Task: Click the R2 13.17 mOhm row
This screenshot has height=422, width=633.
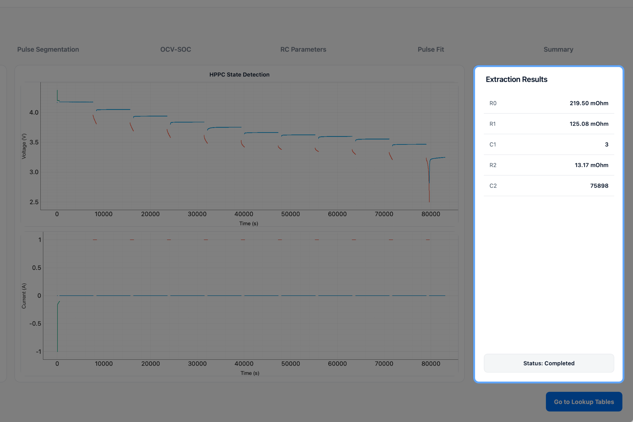Action: pyautogui.click(x=549, y=165)
